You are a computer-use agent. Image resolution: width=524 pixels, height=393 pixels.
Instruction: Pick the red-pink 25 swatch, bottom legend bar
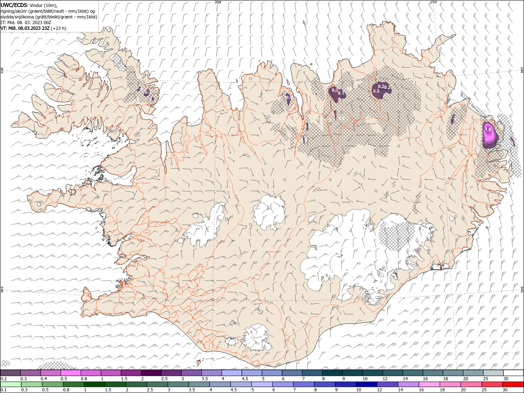coord(492,384)
